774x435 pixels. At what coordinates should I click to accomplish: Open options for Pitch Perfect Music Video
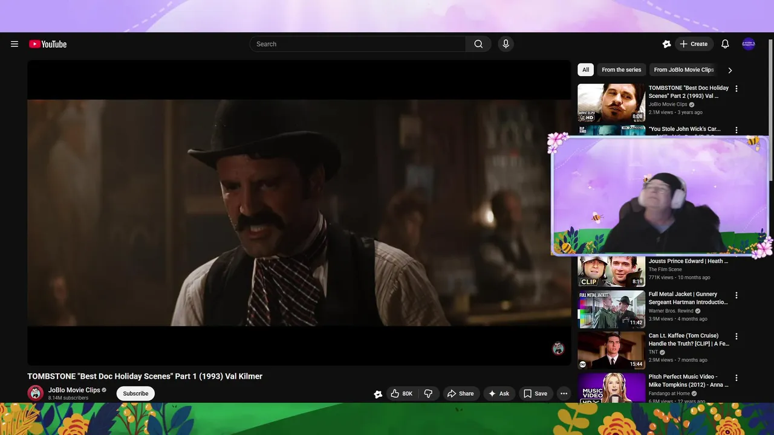pos(736,378)
